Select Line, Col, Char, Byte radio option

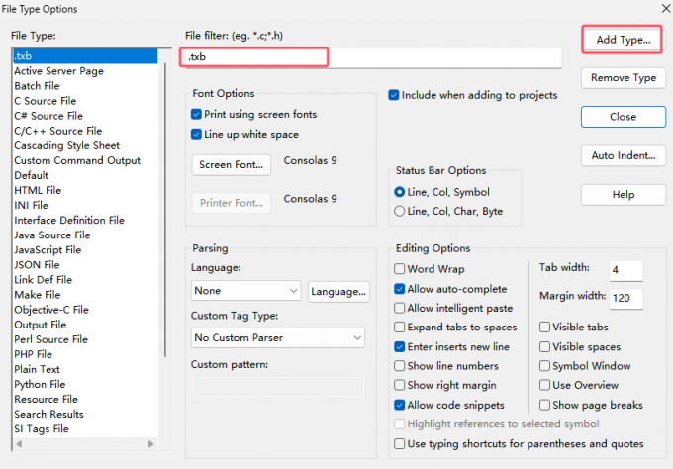pos(400,211)
